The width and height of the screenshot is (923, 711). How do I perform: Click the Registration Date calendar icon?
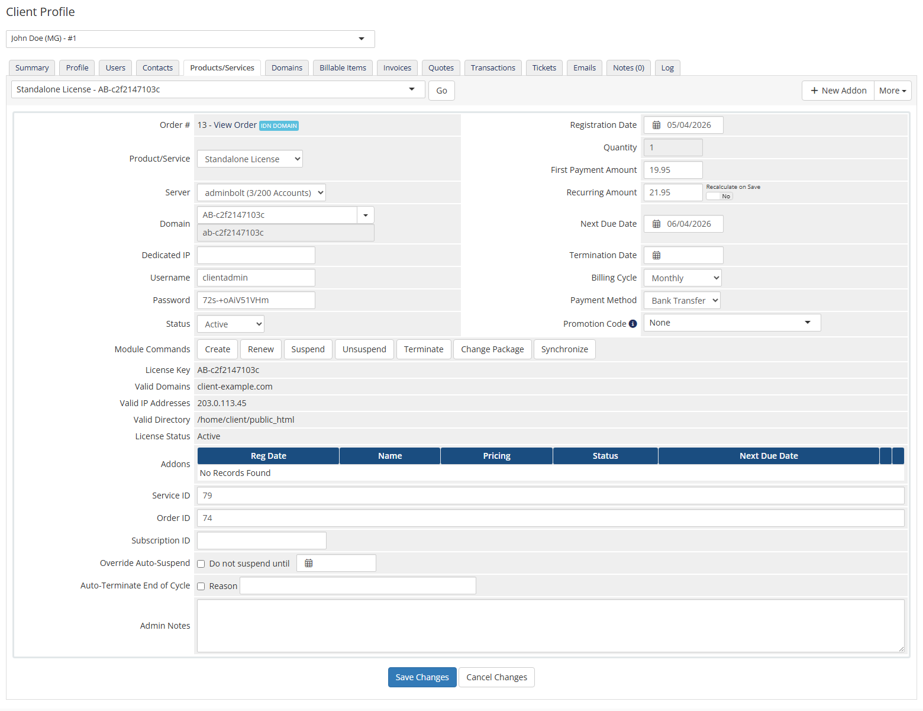[656, 125]
